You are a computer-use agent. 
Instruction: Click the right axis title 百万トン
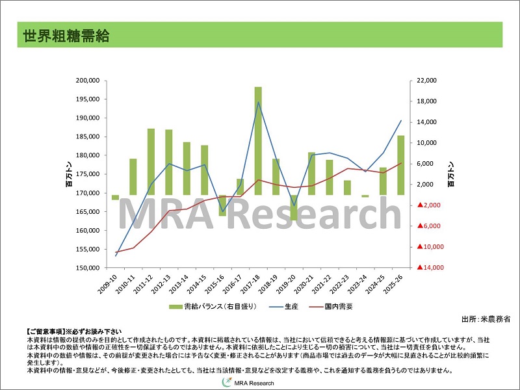coord(451,174)
